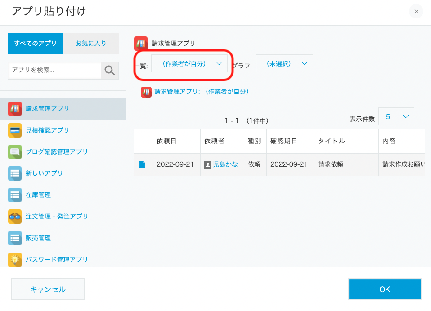
Task: Expand the 一覧 (作業者が自分) dropdown
Action: (189, 63)
